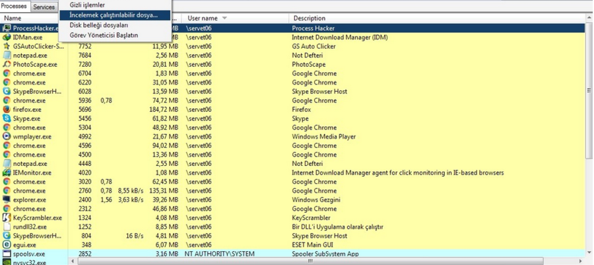Screen dimensions: 594x265
Task: Click the Chrome icon for PID 4596
Action: click(x=7, y=145)
